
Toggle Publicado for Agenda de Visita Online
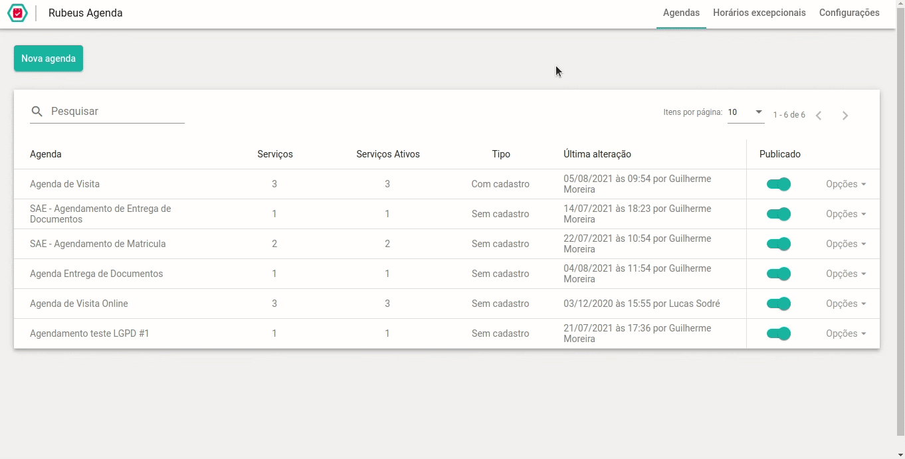pos(779,304)
